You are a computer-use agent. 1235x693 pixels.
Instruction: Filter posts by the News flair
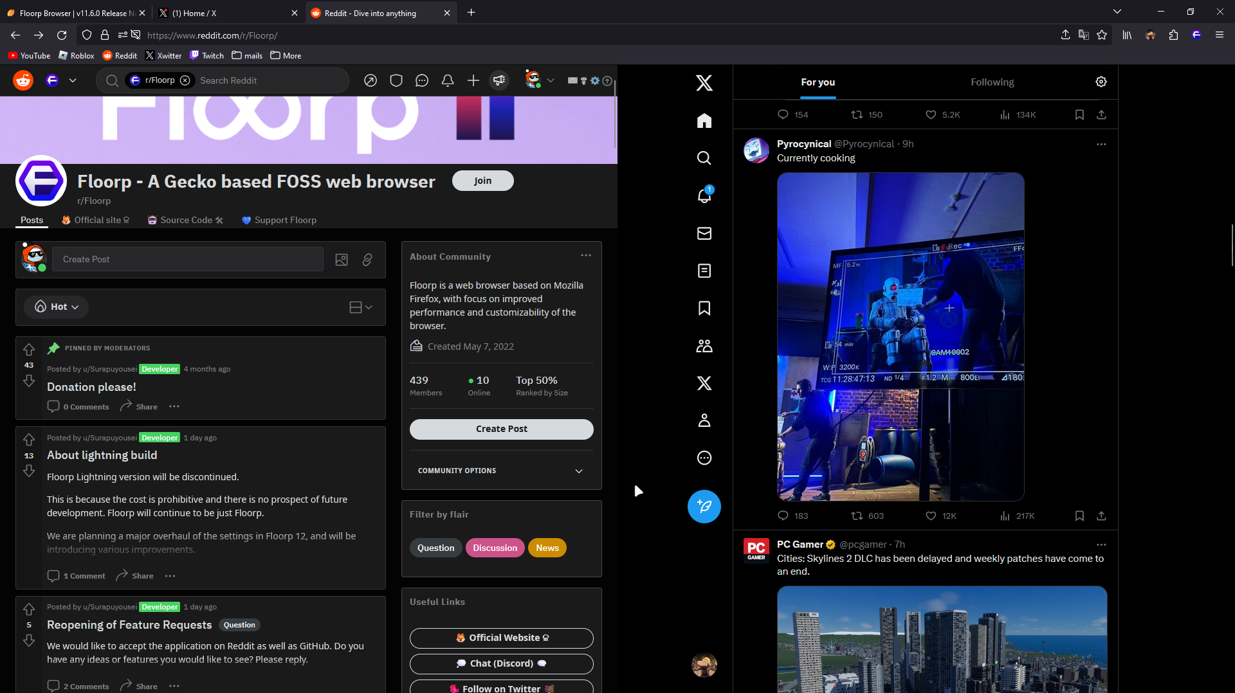547,548
